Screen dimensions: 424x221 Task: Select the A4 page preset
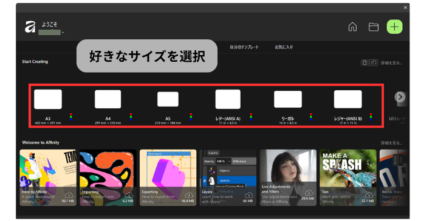click(108, 99)
